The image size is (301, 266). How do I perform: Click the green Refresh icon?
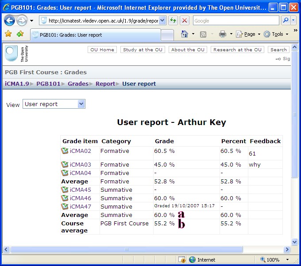tap(173, 20)
